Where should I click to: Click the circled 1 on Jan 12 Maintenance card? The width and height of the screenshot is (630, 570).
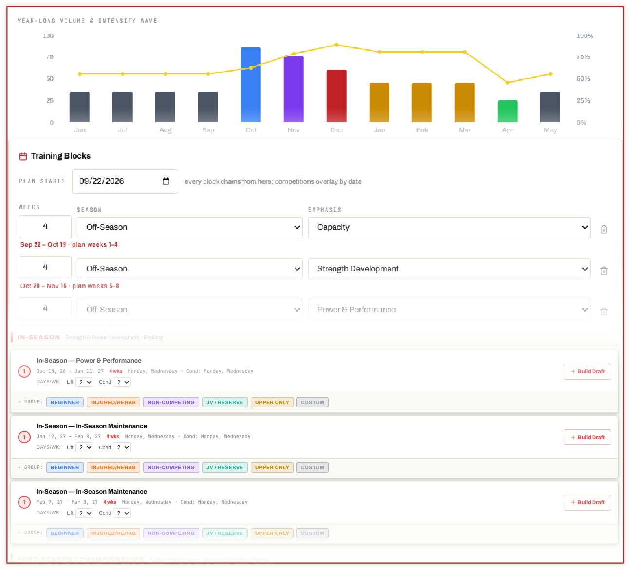coord(24,437)
